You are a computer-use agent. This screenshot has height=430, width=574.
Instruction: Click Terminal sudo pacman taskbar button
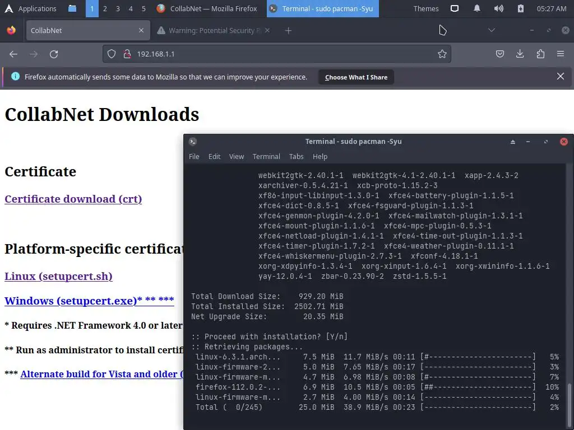tap(322, 8)
